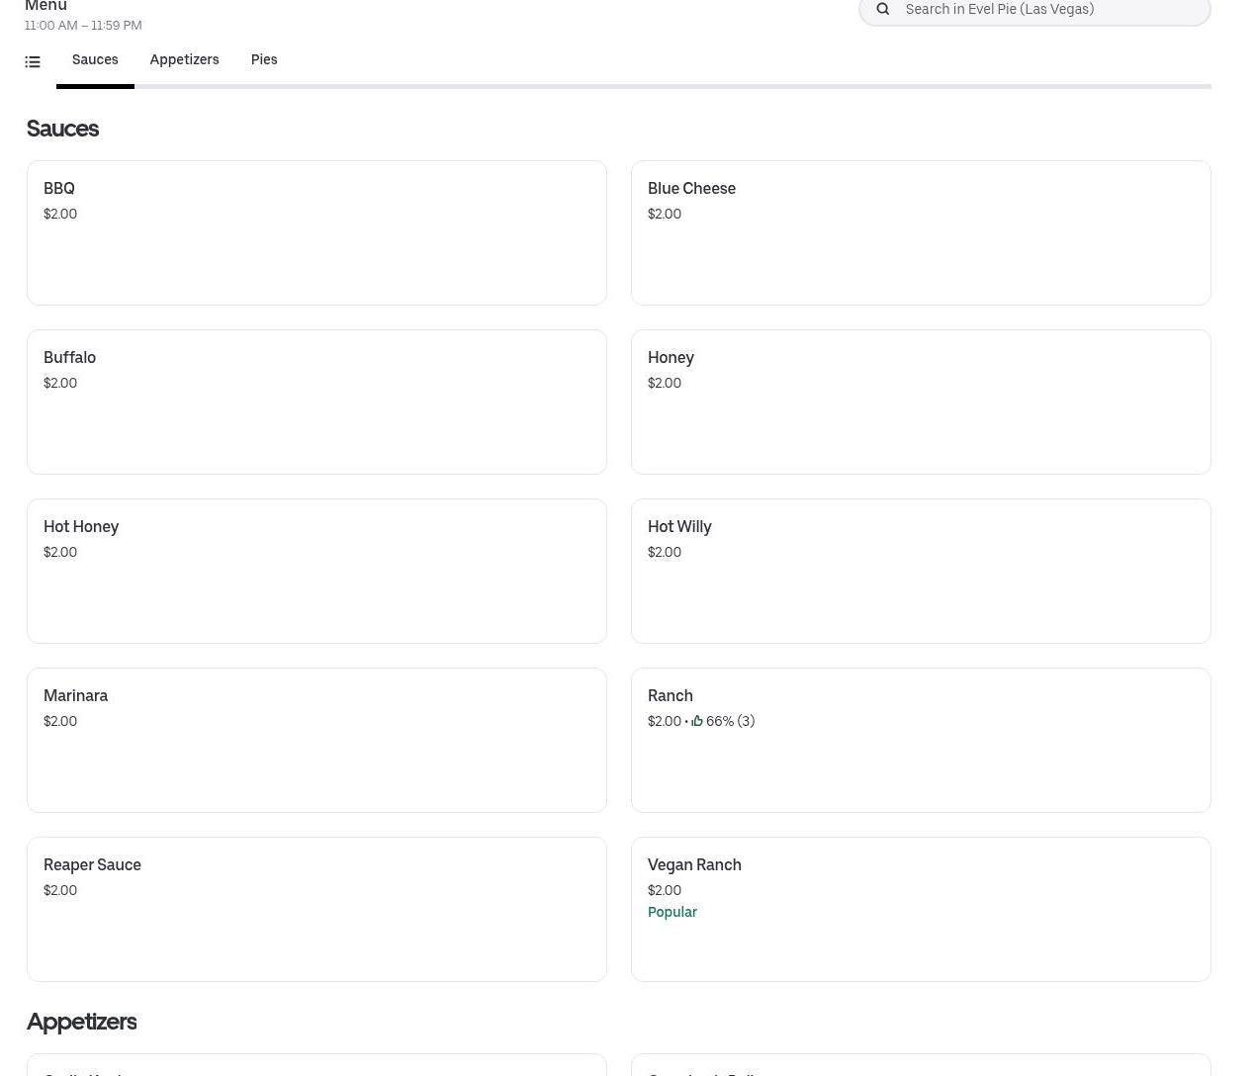The image size is (1256, 1076).
Task: Pick the Hot Willy sauce
Action: 920,571
